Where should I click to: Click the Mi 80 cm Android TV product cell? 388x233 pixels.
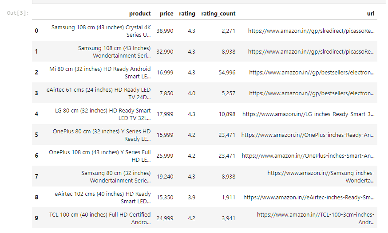coord(100,72)
